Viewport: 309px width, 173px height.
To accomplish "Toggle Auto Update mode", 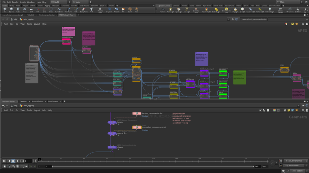I will point(297,171).
